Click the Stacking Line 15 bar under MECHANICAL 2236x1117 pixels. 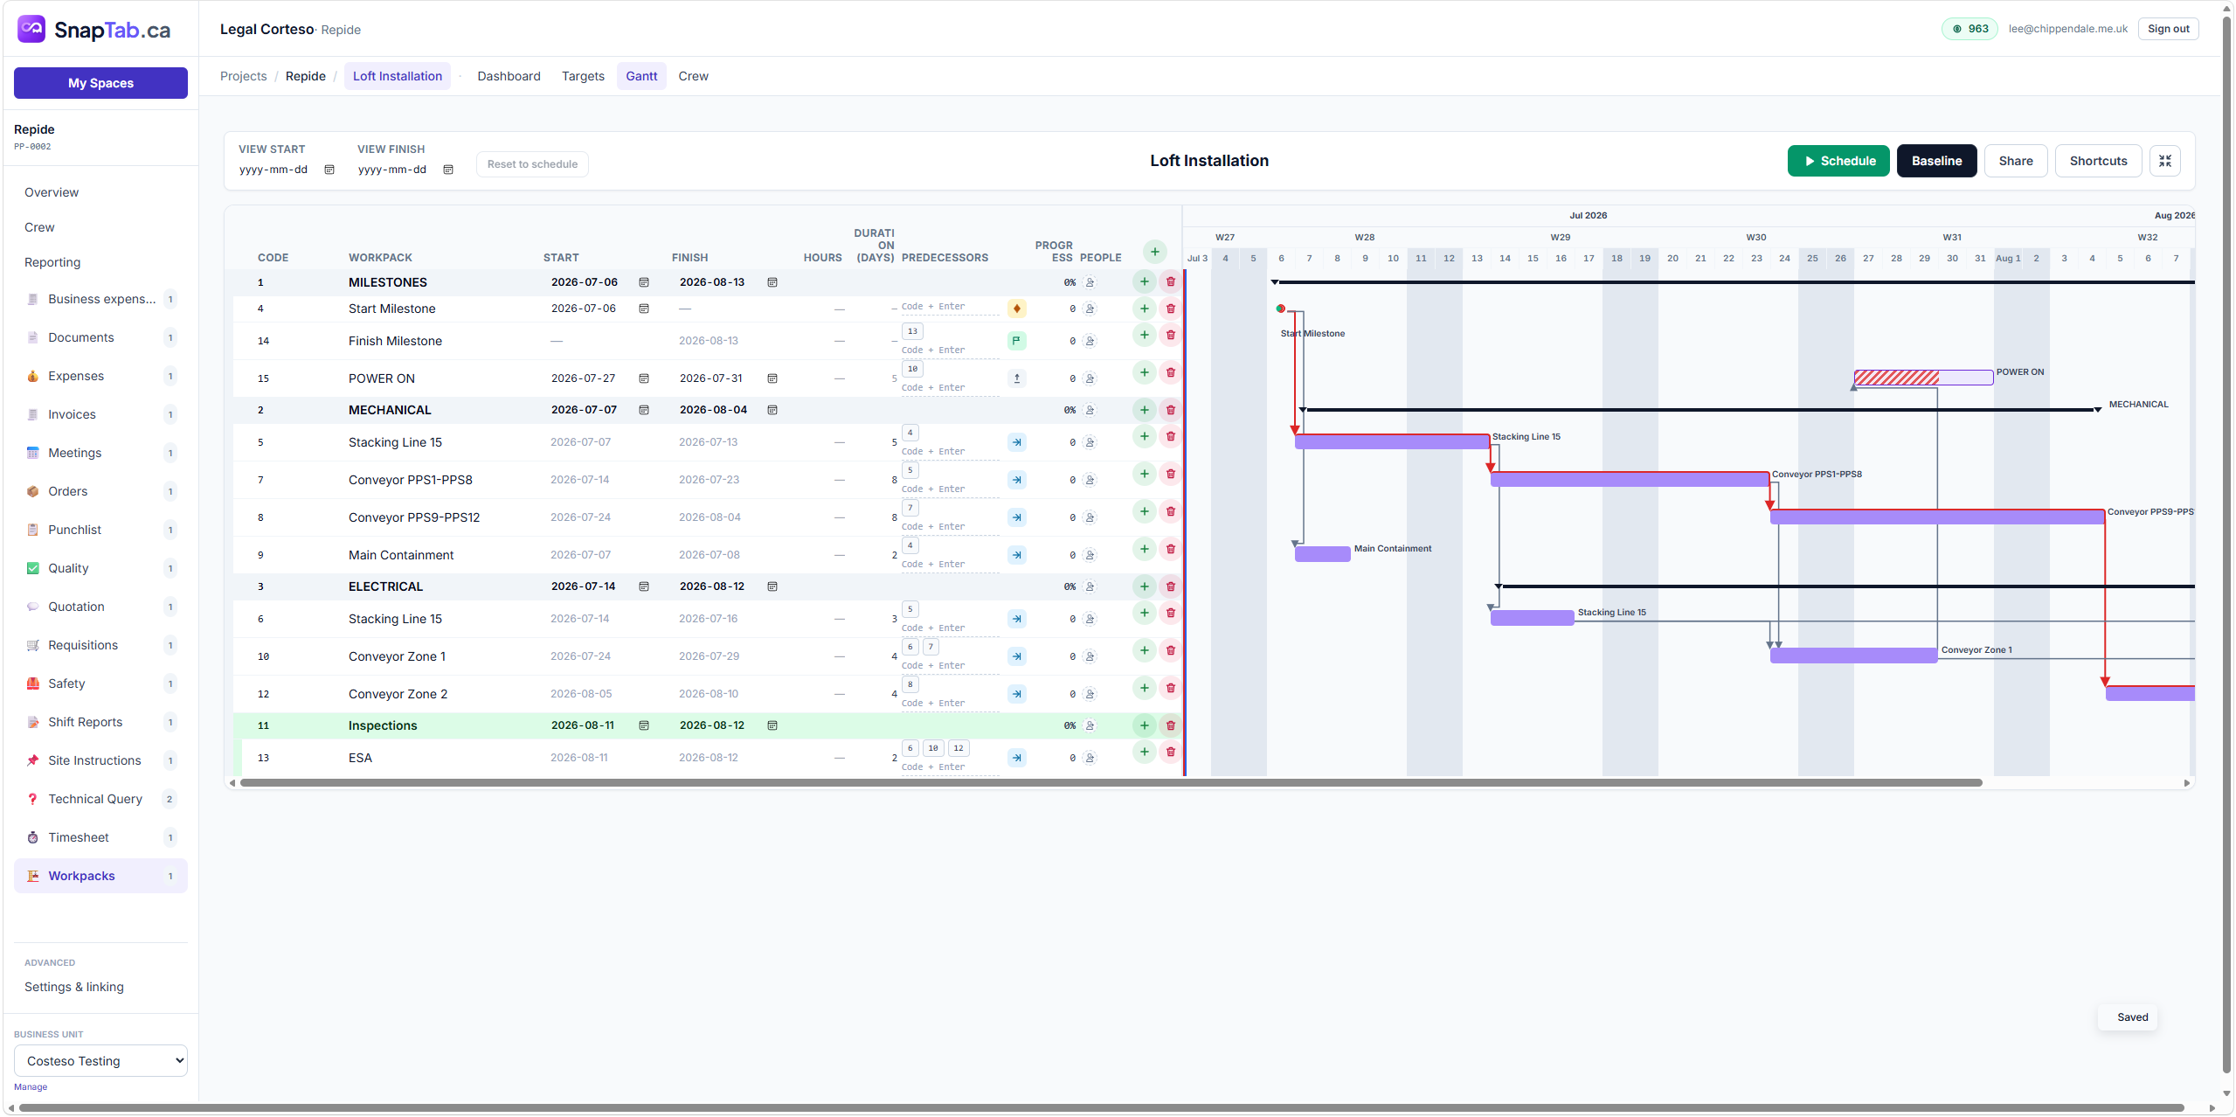tap(1392, 441)
